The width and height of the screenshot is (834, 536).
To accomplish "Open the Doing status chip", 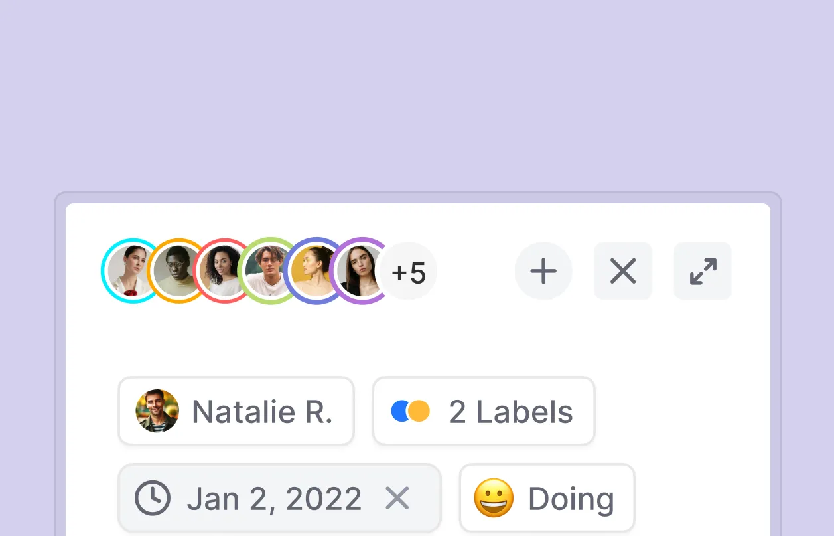I will (547, 498).
